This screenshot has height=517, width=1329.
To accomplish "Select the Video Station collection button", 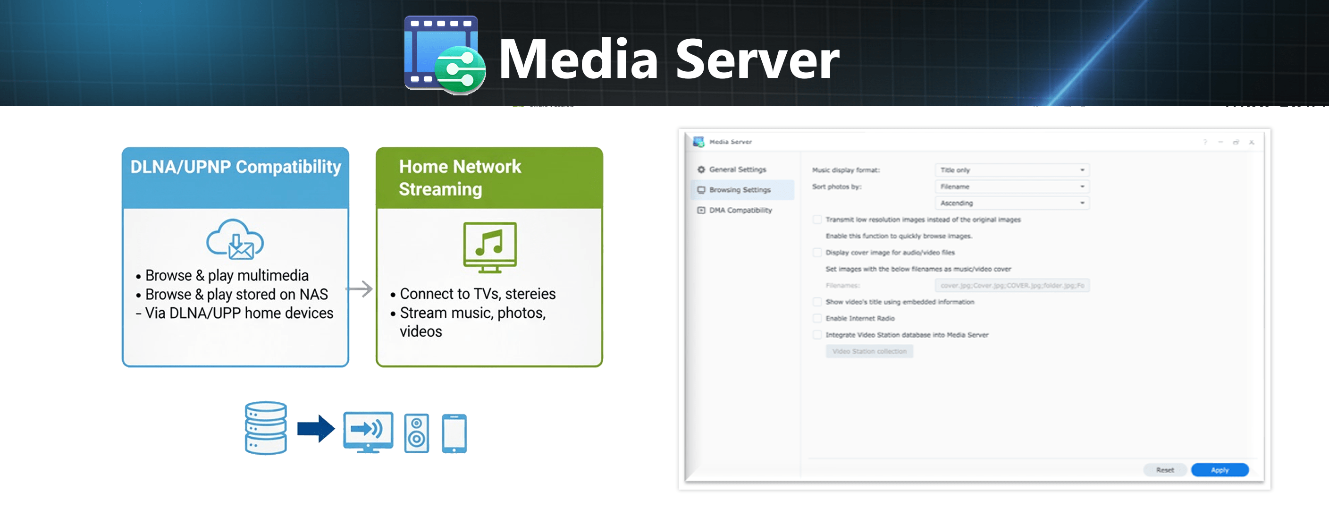I will 870,351.
